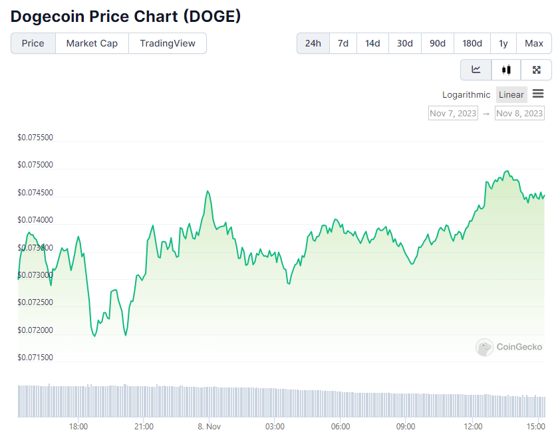Switch to the Market Cap tab

pos(92,43)
